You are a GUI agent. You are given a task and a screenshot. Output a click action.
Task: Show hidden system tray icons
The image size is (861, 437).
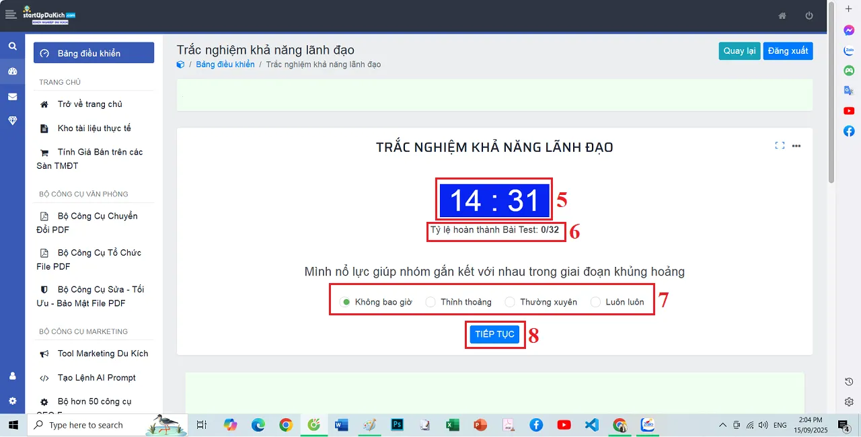pyautogui.click(x=723, y=425)
